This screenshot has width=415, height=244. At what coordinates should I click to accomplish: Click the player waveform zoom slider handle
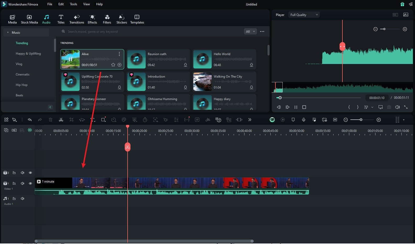click(384, 29)
